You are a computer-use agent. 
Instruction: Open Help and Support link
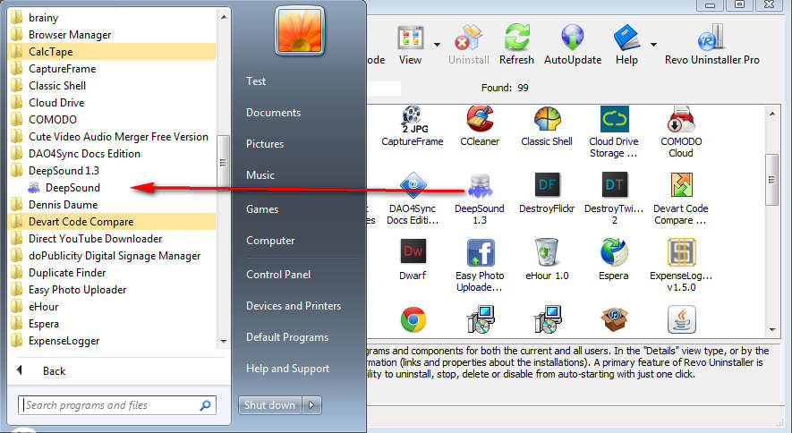click(x=288, y=369)
